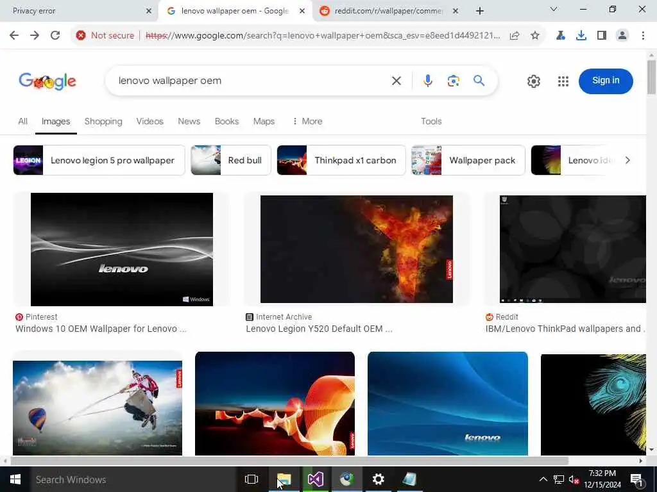This screenshot has height=492, width=657.
Task: Open the Videos results tab
Action: tap(149, 121)
